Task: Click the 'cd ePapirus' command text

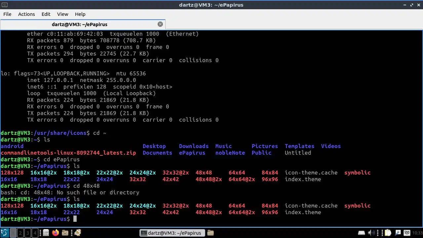Action: click(x=62, y=159)
